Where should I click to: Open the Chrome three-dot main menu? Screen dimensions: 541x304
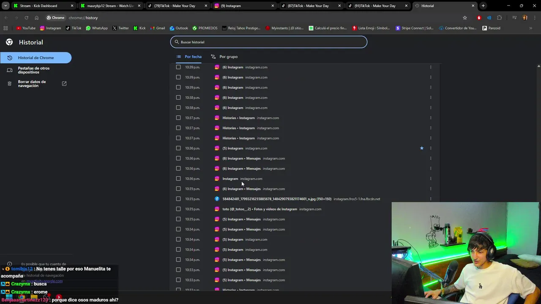click(x=534, y=18)
